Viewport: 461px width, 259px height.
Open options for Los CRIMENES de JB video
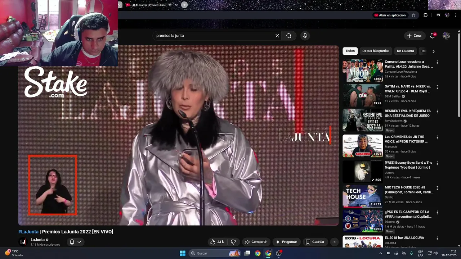(437, 137)
